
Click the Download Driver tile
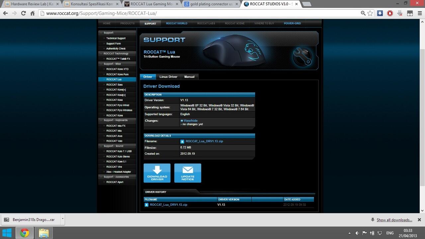pyautogui.click(x=157, y=173)
